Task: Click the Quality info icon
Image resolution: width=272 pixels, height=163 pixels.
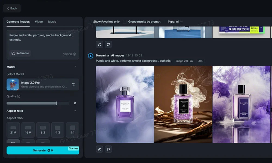Action: [x=19, y=96]
